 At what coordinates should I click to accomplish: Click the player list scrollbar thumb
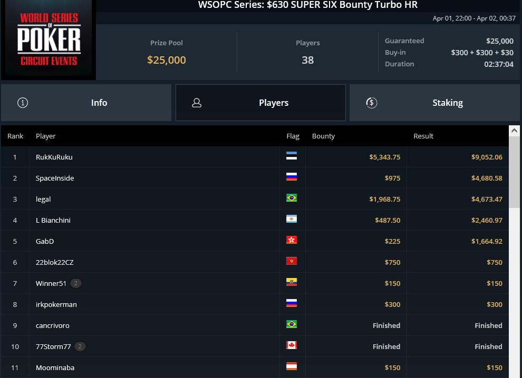point(514,172)
